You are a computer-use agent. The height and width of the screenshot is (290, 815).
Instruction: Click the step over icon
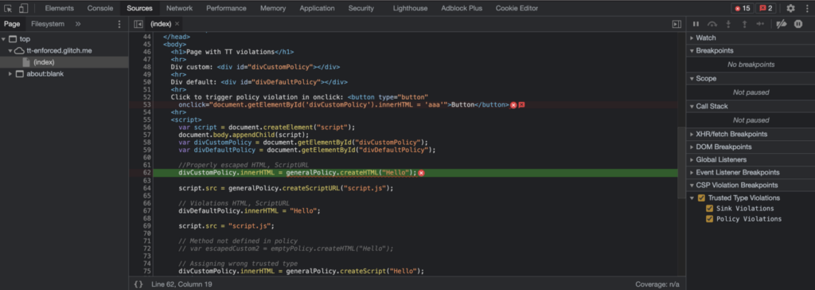coord(712,24)
